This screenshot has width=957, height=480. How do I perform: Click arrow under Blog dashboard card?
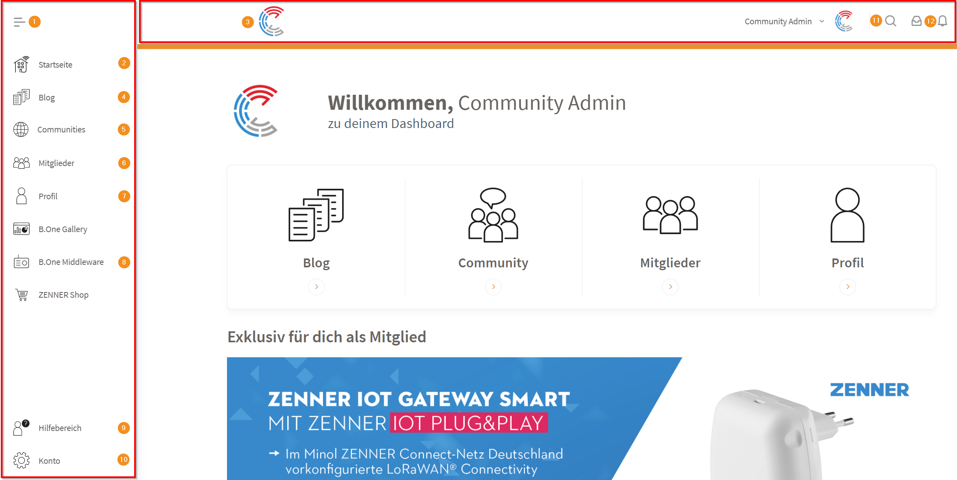[316, 287]
